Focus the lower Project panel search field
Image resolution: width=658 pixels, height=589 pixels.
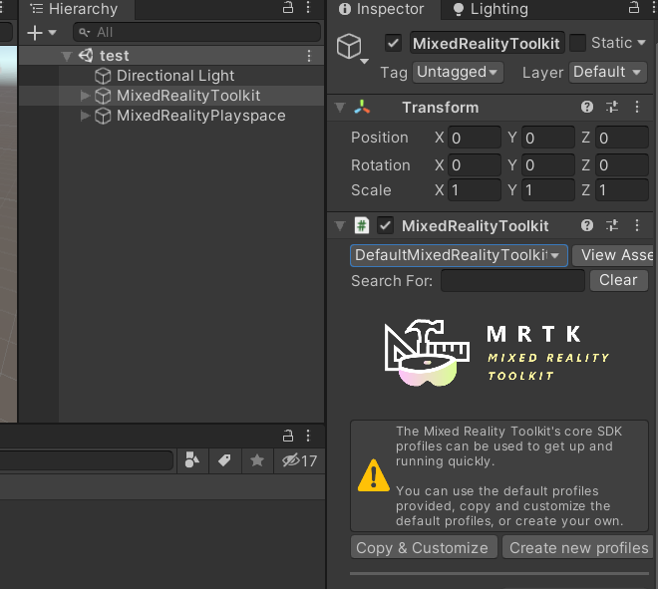pos(86,460)
